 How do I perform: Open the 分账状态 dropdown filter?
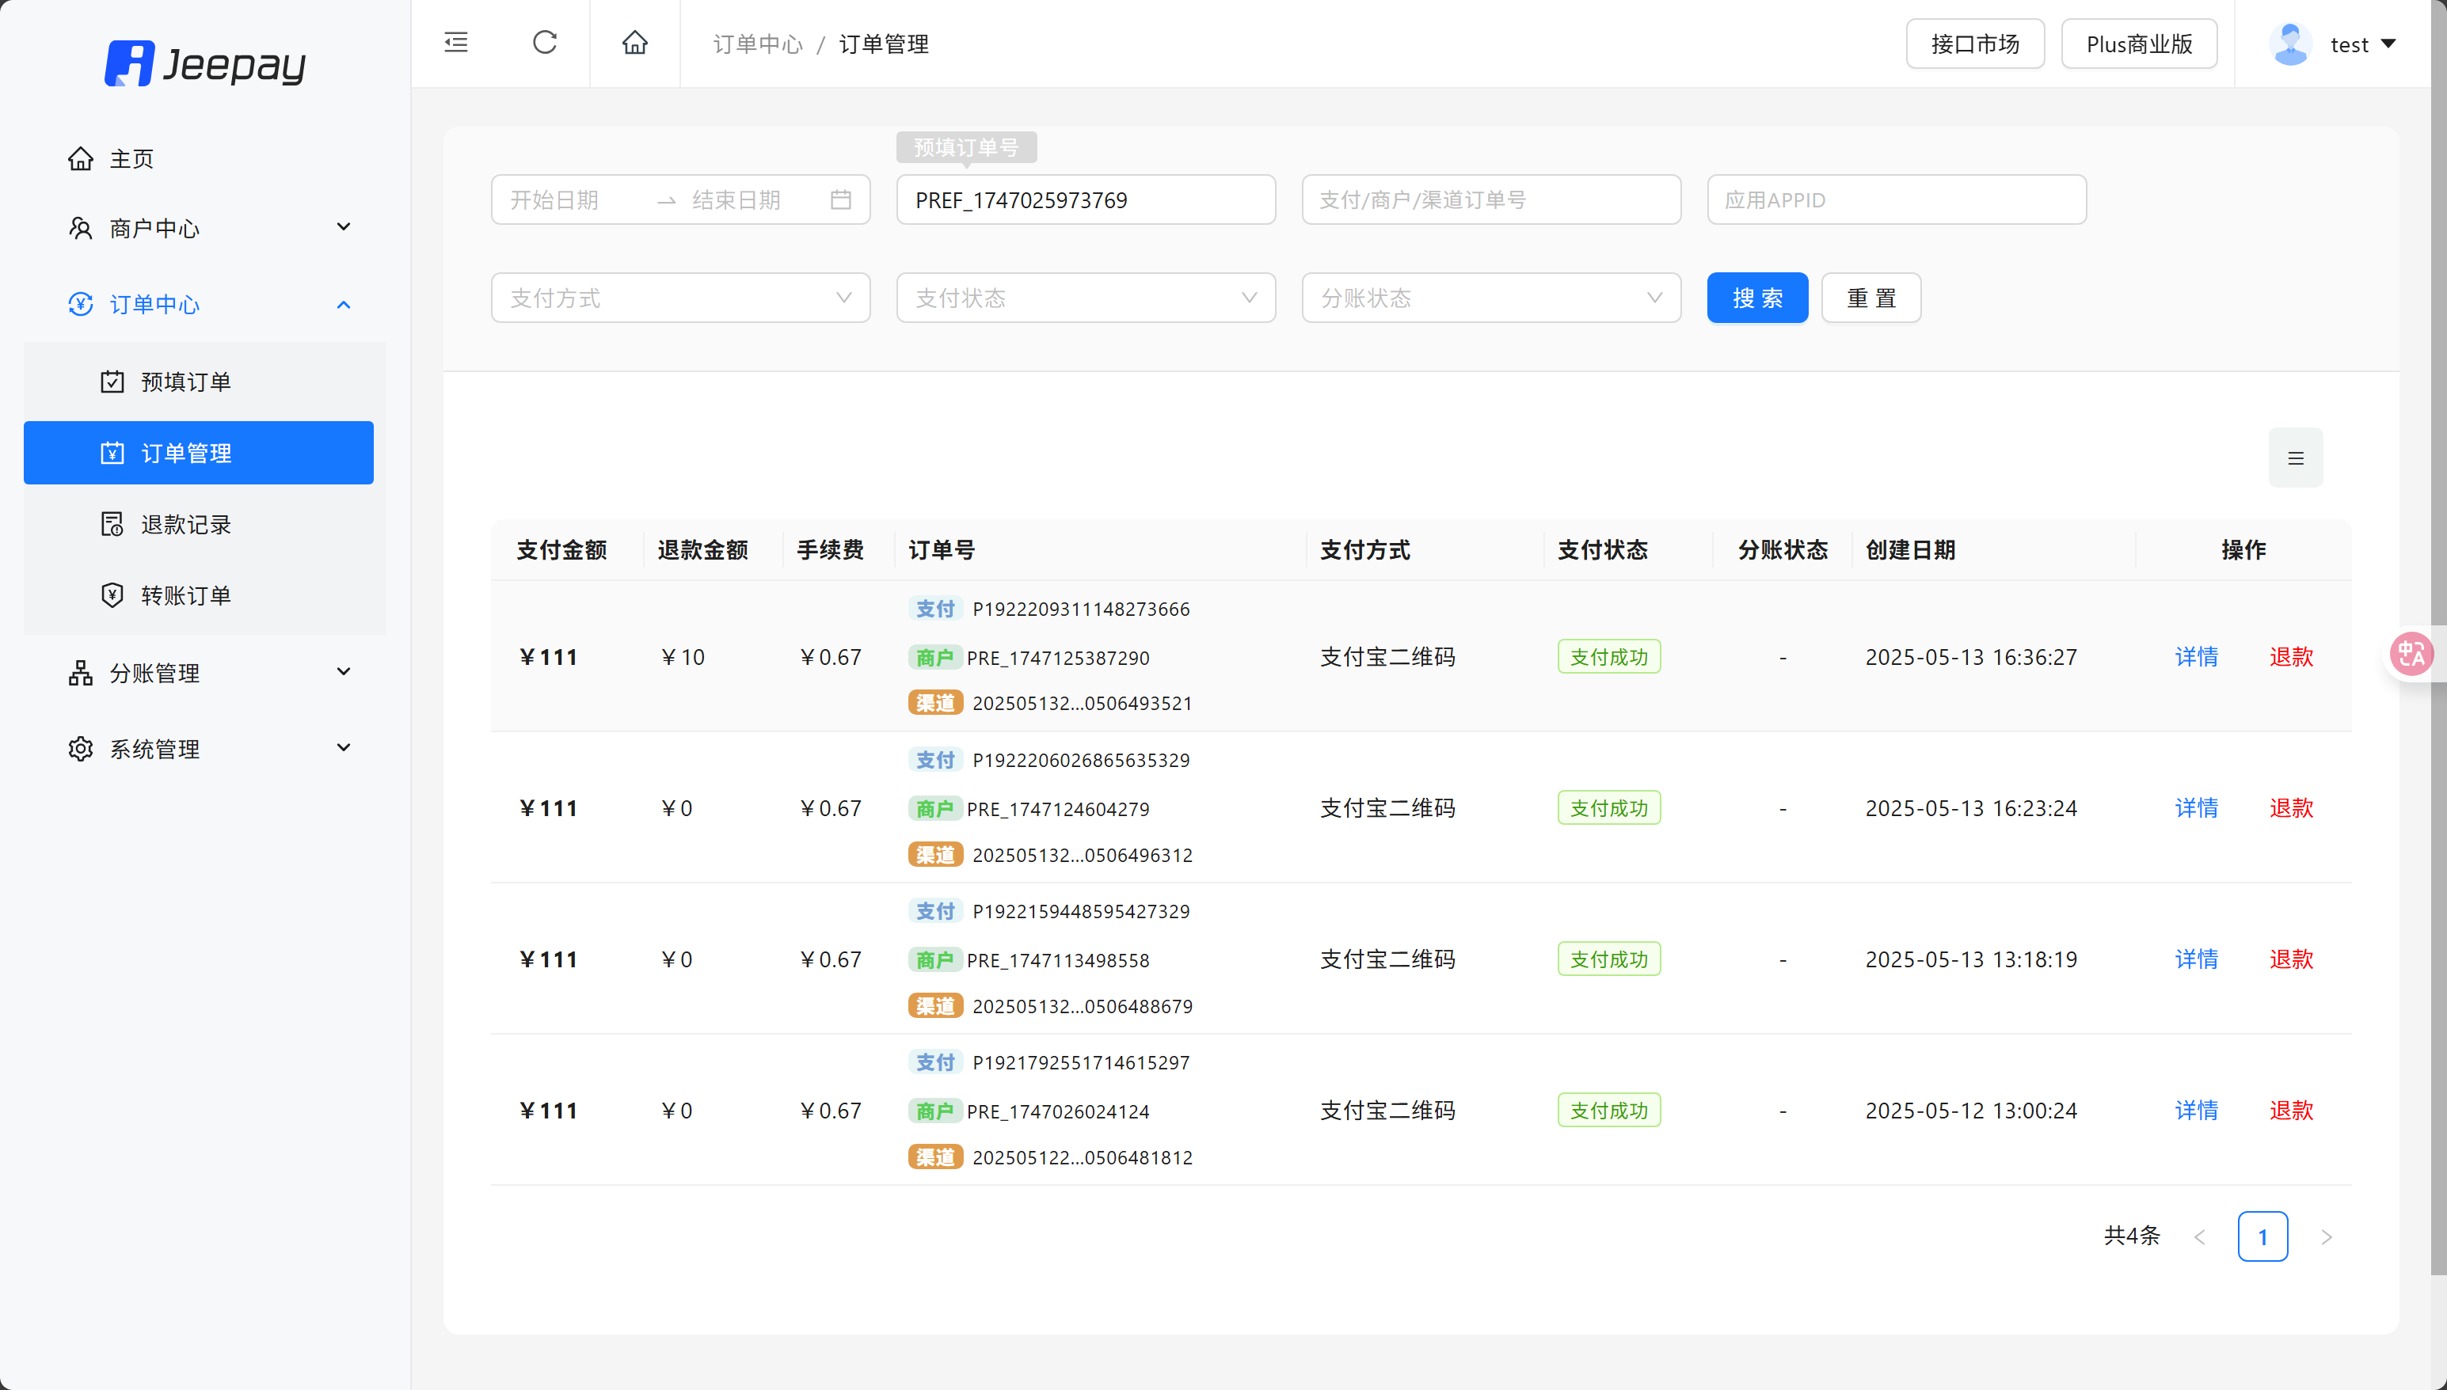1490,298
